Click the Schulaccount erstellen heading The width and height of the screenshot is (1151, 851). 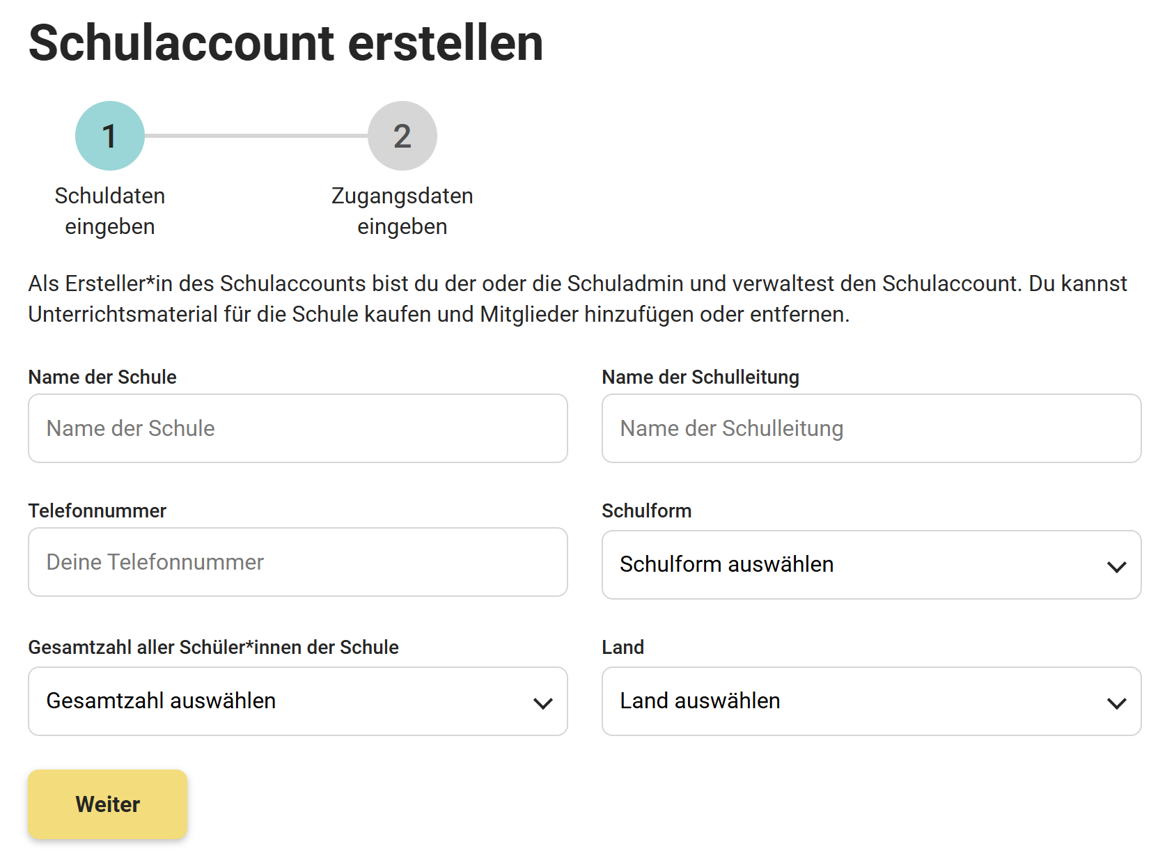(285, 43)
